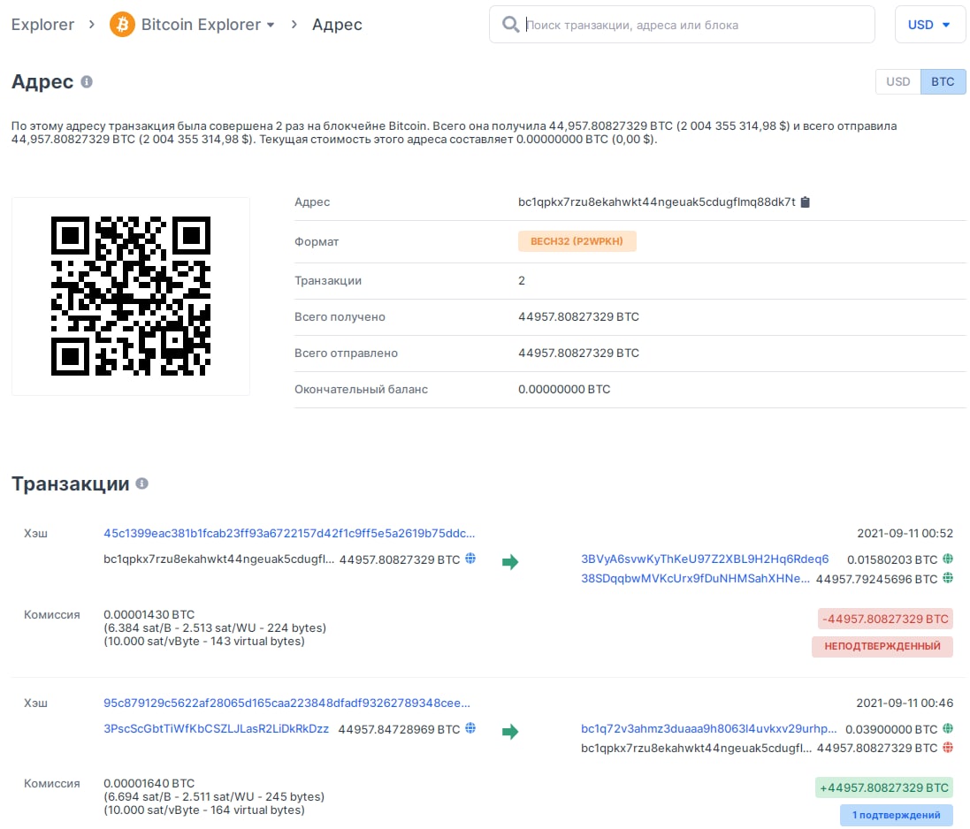Screen dimensions: 970x829
Task: Click timestamp 2021-09-11 00:46
Action: click(x=905, y=703)
